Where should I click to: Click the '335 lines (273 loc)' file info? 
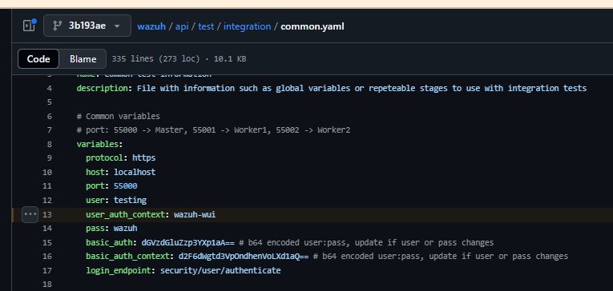point(155,59)
